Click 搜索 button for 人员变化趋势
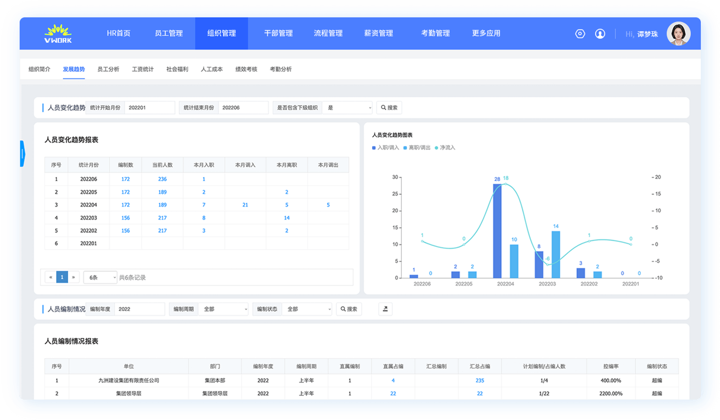 pyautogui.click(x=389, y=108)
